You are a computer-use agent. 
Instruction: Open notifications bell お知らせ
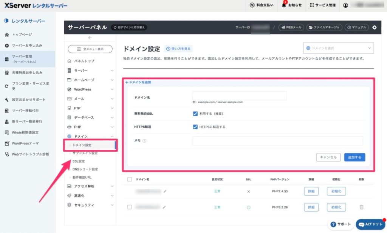pos(292,5)
